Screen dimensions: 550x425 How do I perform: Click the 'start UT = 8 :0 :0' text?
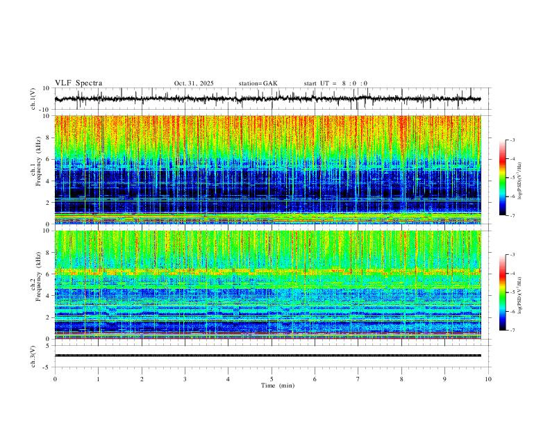click(x=335, y=83)
